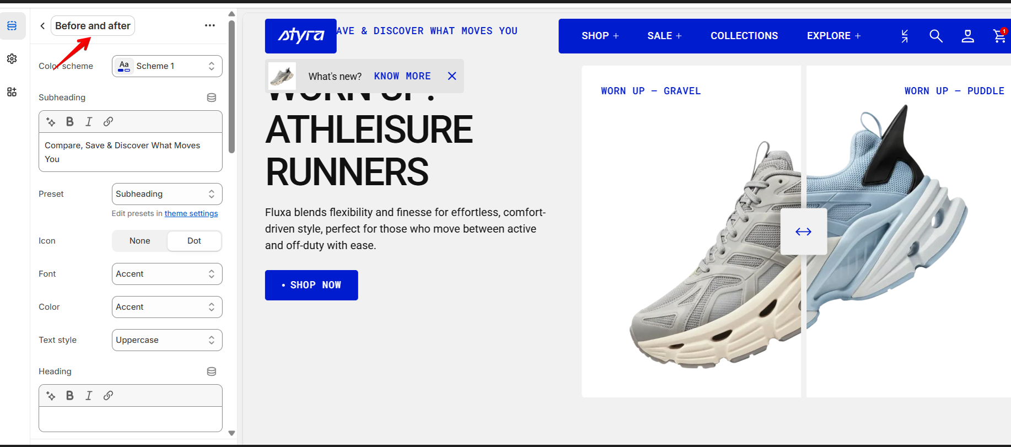Open the three-dot more actions menu
This screenshot has width=1011, height=447.
[x=210, y=25]
